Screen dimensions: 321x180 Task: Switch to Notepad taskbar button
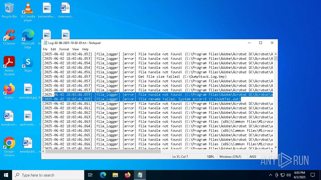click(x=140, y=175)
